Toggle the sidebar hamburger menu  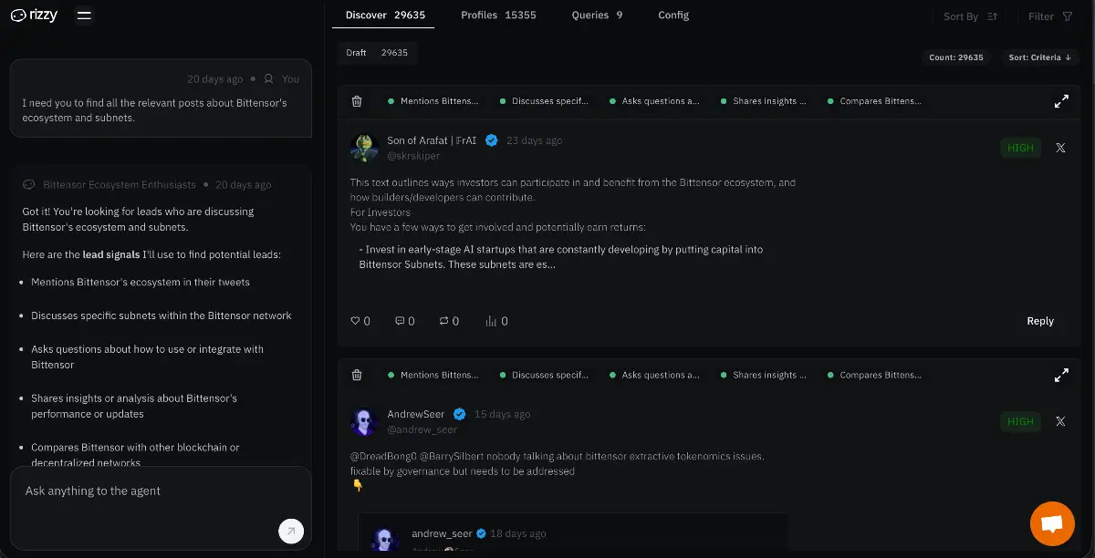(84, 15)
